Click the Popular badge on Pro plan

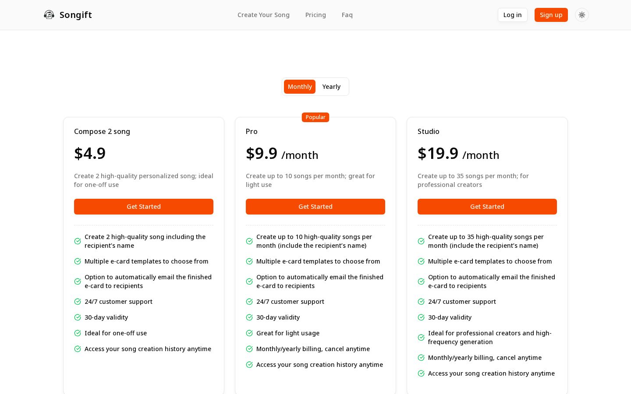point(315,117)
